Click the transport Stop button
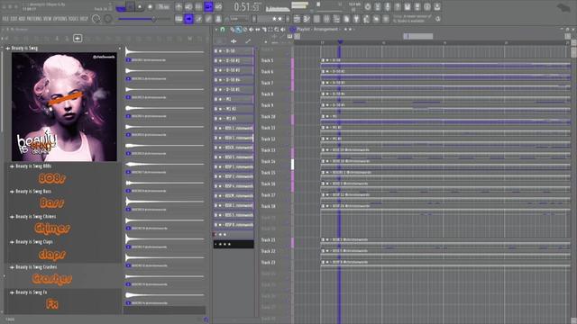The width and height of the screenshot is (577, 324). pyautogui.click(x=140, y=6)
